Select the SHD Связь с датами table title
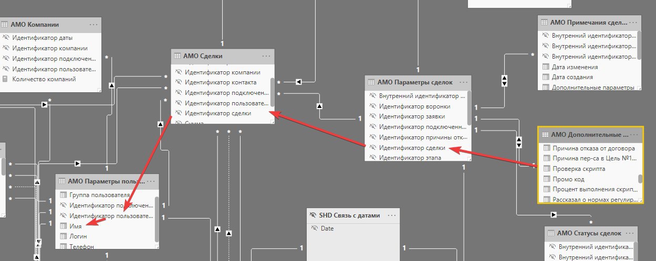 pyautogui.click(x=350, y=215)
